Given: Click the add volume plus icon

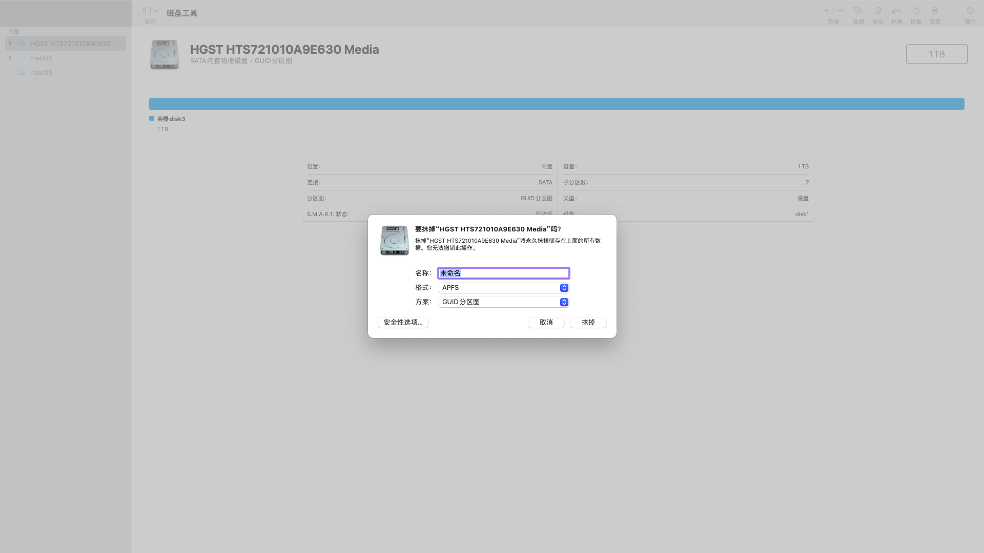Looking at the screenshot, I should click(x=827, y=11).
